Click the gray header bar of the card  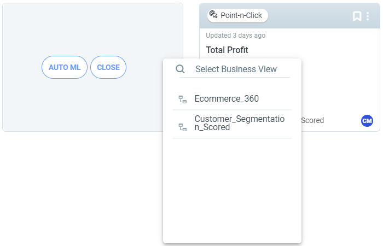310,16
